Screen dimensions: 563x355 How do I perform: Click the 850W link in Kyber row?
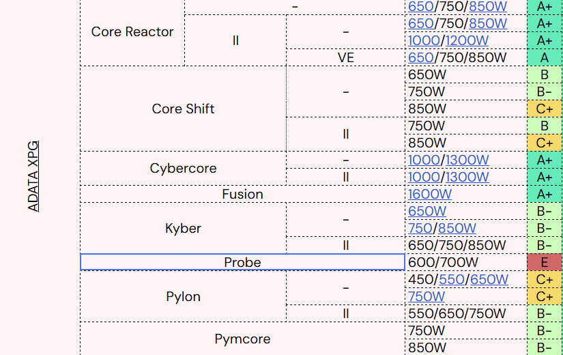tap(457, 228)
